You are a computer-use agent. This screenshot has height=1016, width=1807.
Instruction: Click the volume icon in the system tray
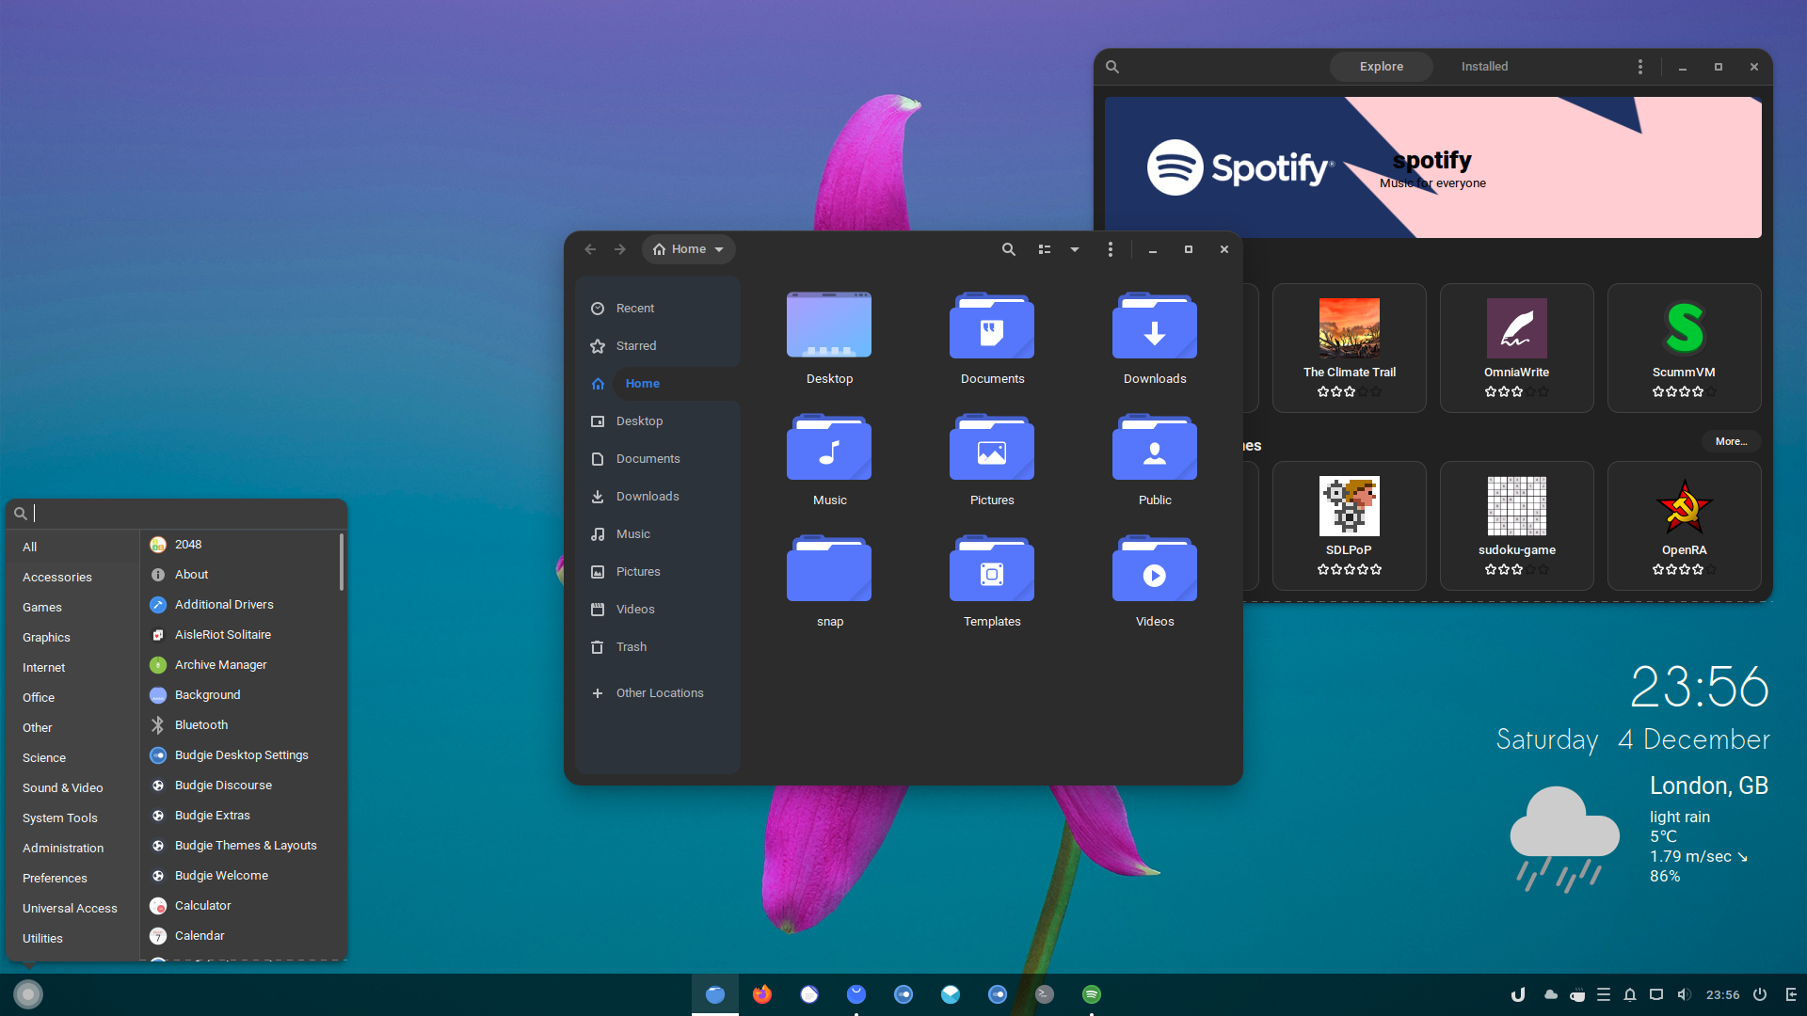tap(1684, 994)
